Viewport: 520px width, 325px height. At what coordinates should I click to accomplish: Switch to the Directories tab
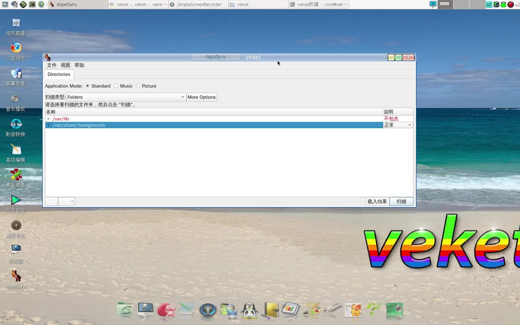(x=59, y=74)
